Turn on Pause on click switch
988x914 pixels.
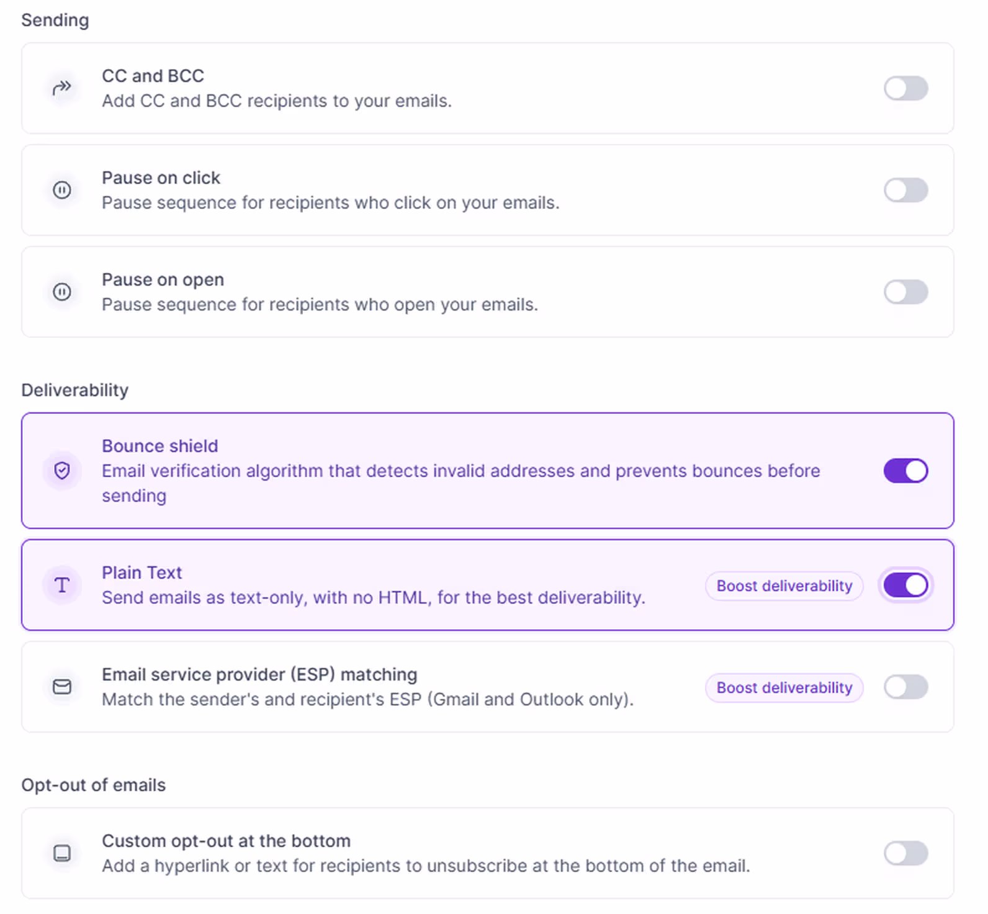[x=905, y=190]
